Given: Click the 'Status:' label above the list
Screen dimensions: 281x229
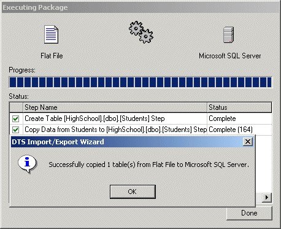Looking at the screenshot, I should point(18,96).
